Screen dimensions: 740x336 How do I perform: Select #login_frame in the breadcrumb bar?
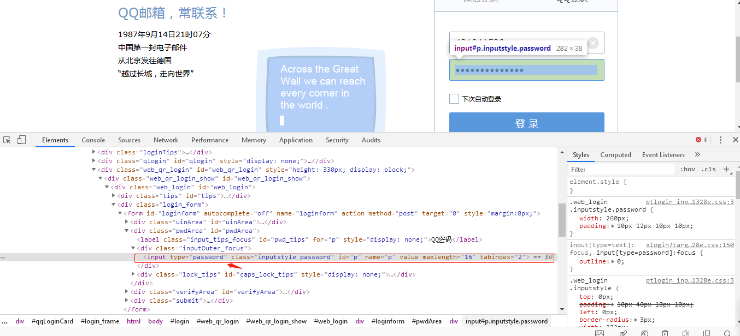100,321
